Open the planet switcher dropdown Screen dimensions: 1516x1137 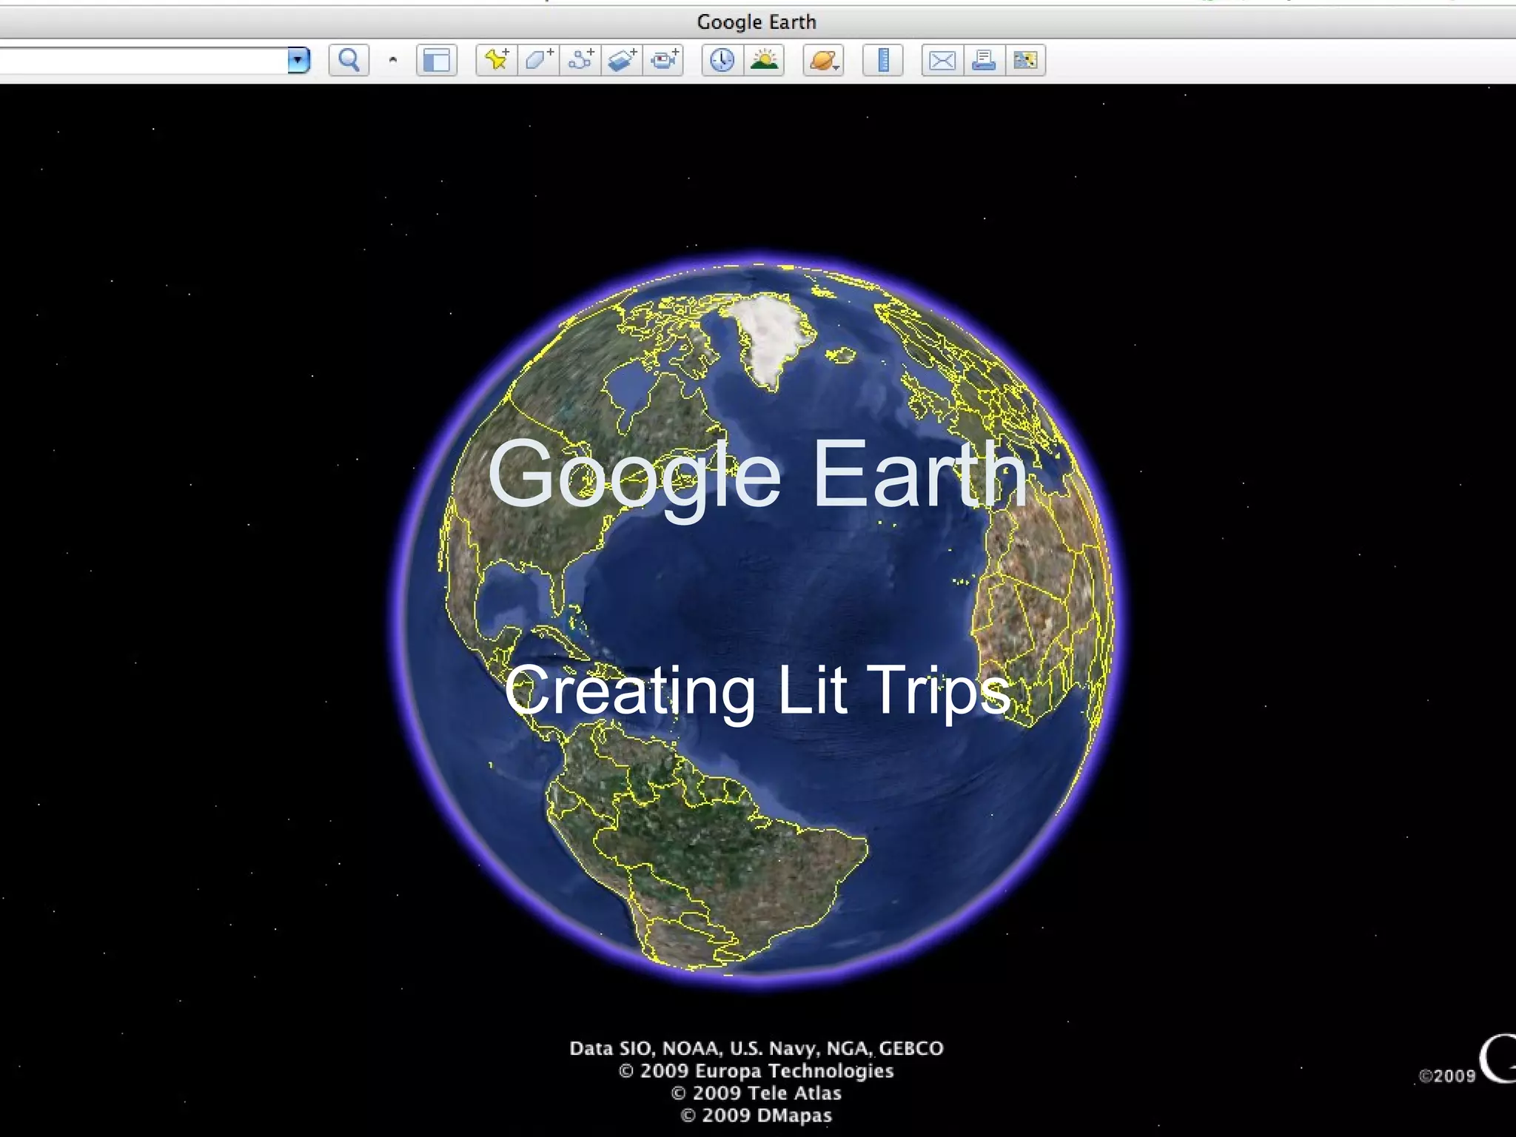pyautogui.click(x=823, y=60)
